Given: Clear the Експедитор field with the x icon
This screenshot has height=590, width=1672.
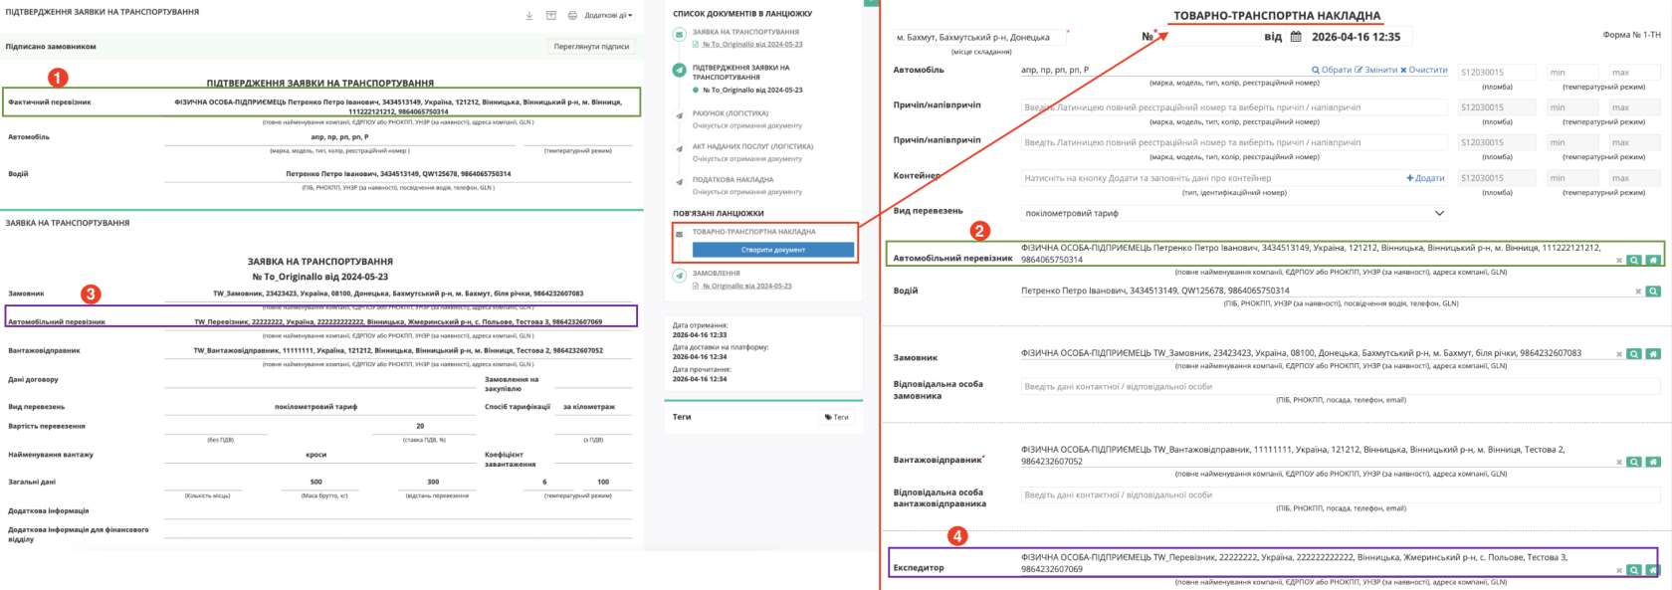Looking at the screenshot, I should 1619,570.
